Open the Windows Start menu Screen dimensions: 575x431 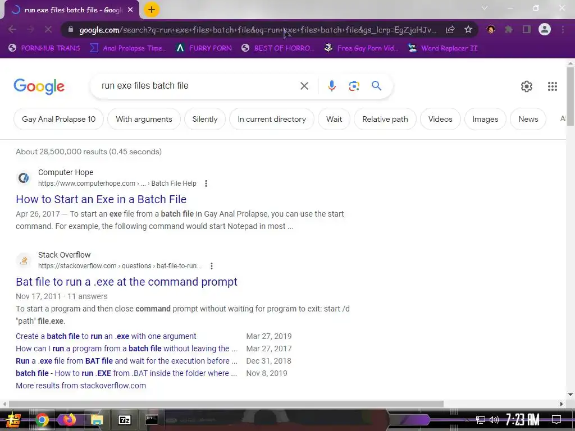click(x=13, y=420)
